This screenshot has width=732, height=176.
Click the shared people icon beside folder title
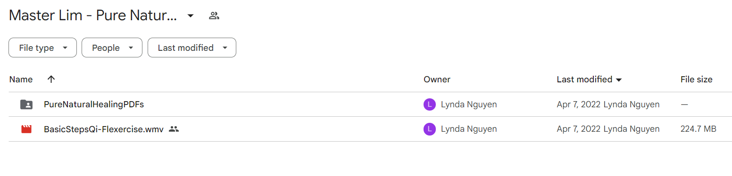coord(214,16)
